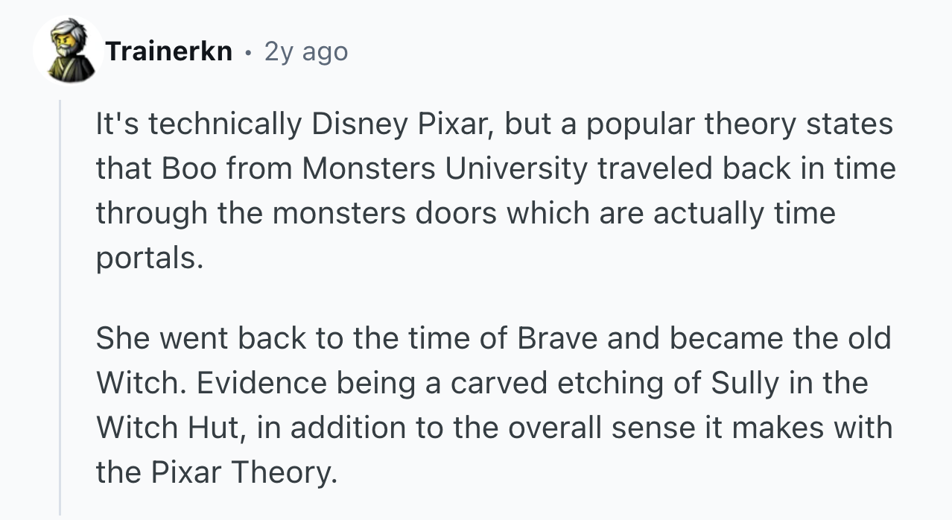Click the phrase 'Monsters University' in the comment
Image resolution: width=952 pixels, height=520 pixels.
tap(444, 169)
